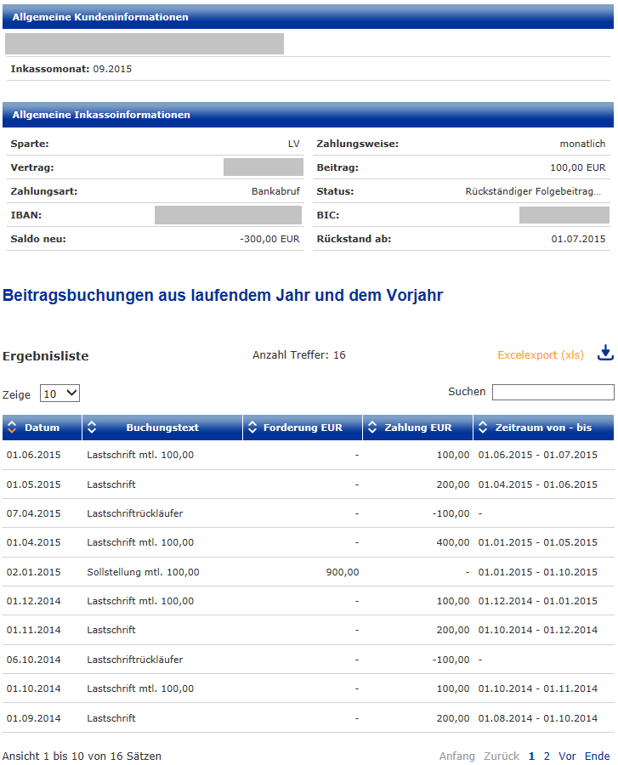Sort table by Buchungstext header label
The height and width of the screenshot is (765, 618).
[x=162, y=428]
